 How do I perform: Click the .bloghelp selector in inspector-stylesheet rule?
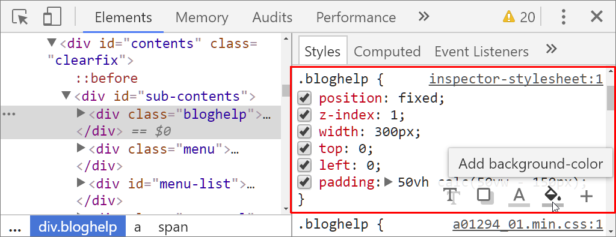click(333, 80)
